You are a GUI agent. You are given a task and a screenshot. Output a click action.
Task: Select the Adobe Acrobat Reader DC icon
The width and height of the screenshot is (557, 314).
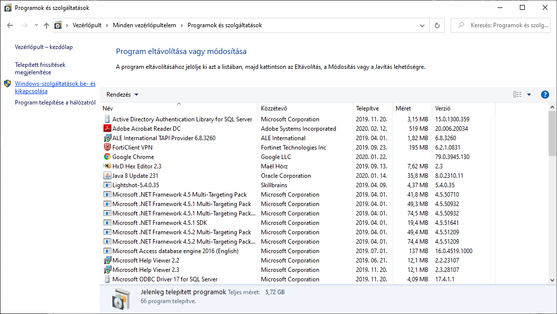[x=107, y=128]
